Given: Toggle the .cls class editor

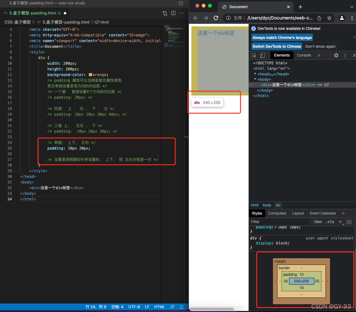Looking at the screenshot, I should click(x=330, y=222).
